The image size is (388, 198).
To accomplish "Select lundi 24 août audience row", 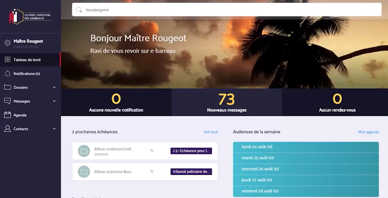I will (x=306, y=147).
